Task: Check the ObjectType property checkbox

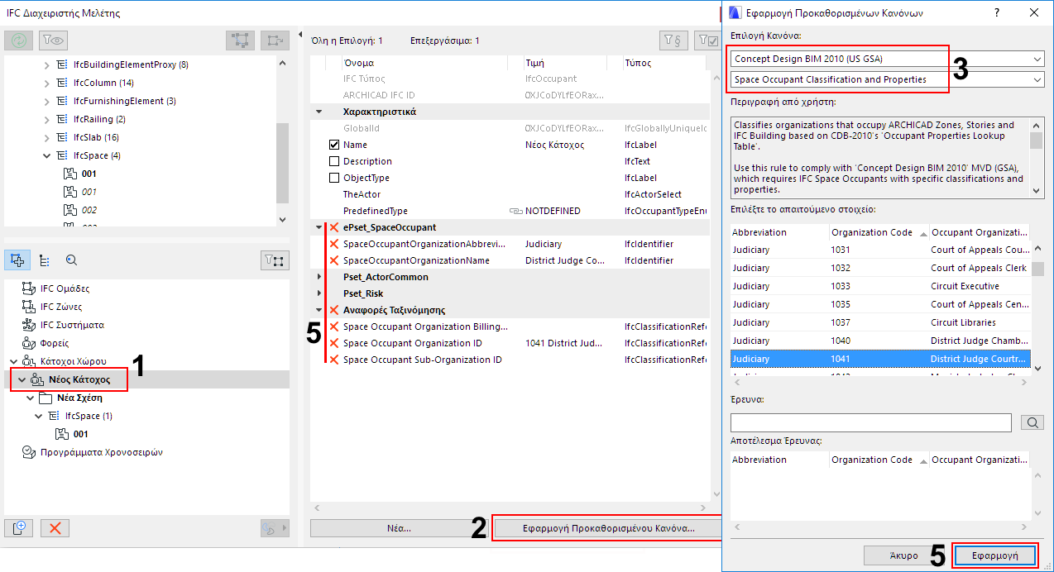Action: tap(334, 178)
